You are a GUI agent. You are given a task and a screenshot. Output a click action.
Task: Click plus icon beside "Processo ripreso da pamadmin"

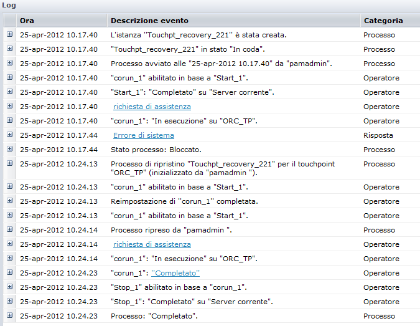click(10, 230)
